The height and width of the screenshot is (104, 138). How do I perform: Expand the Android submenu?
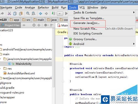(102, 44)
